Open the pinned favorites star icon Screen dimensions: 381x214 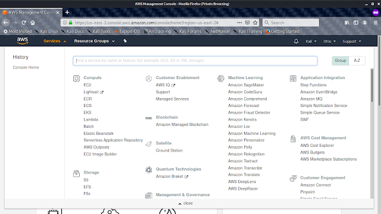[125, 41]
